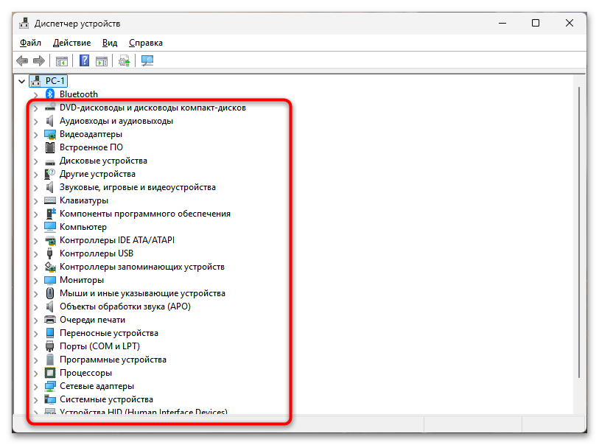
Task: Click the vertical scrollbar thumb
Action: click(580, 232)
